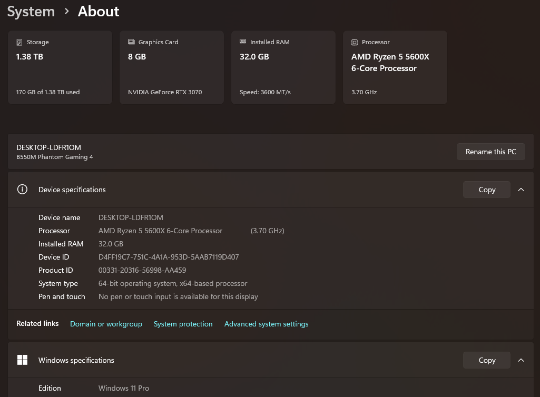The width and height of the screenshot is (540, 397).
Task: Copy the Device specifications details
Action: pyautogui.click(x=486, y=189)
